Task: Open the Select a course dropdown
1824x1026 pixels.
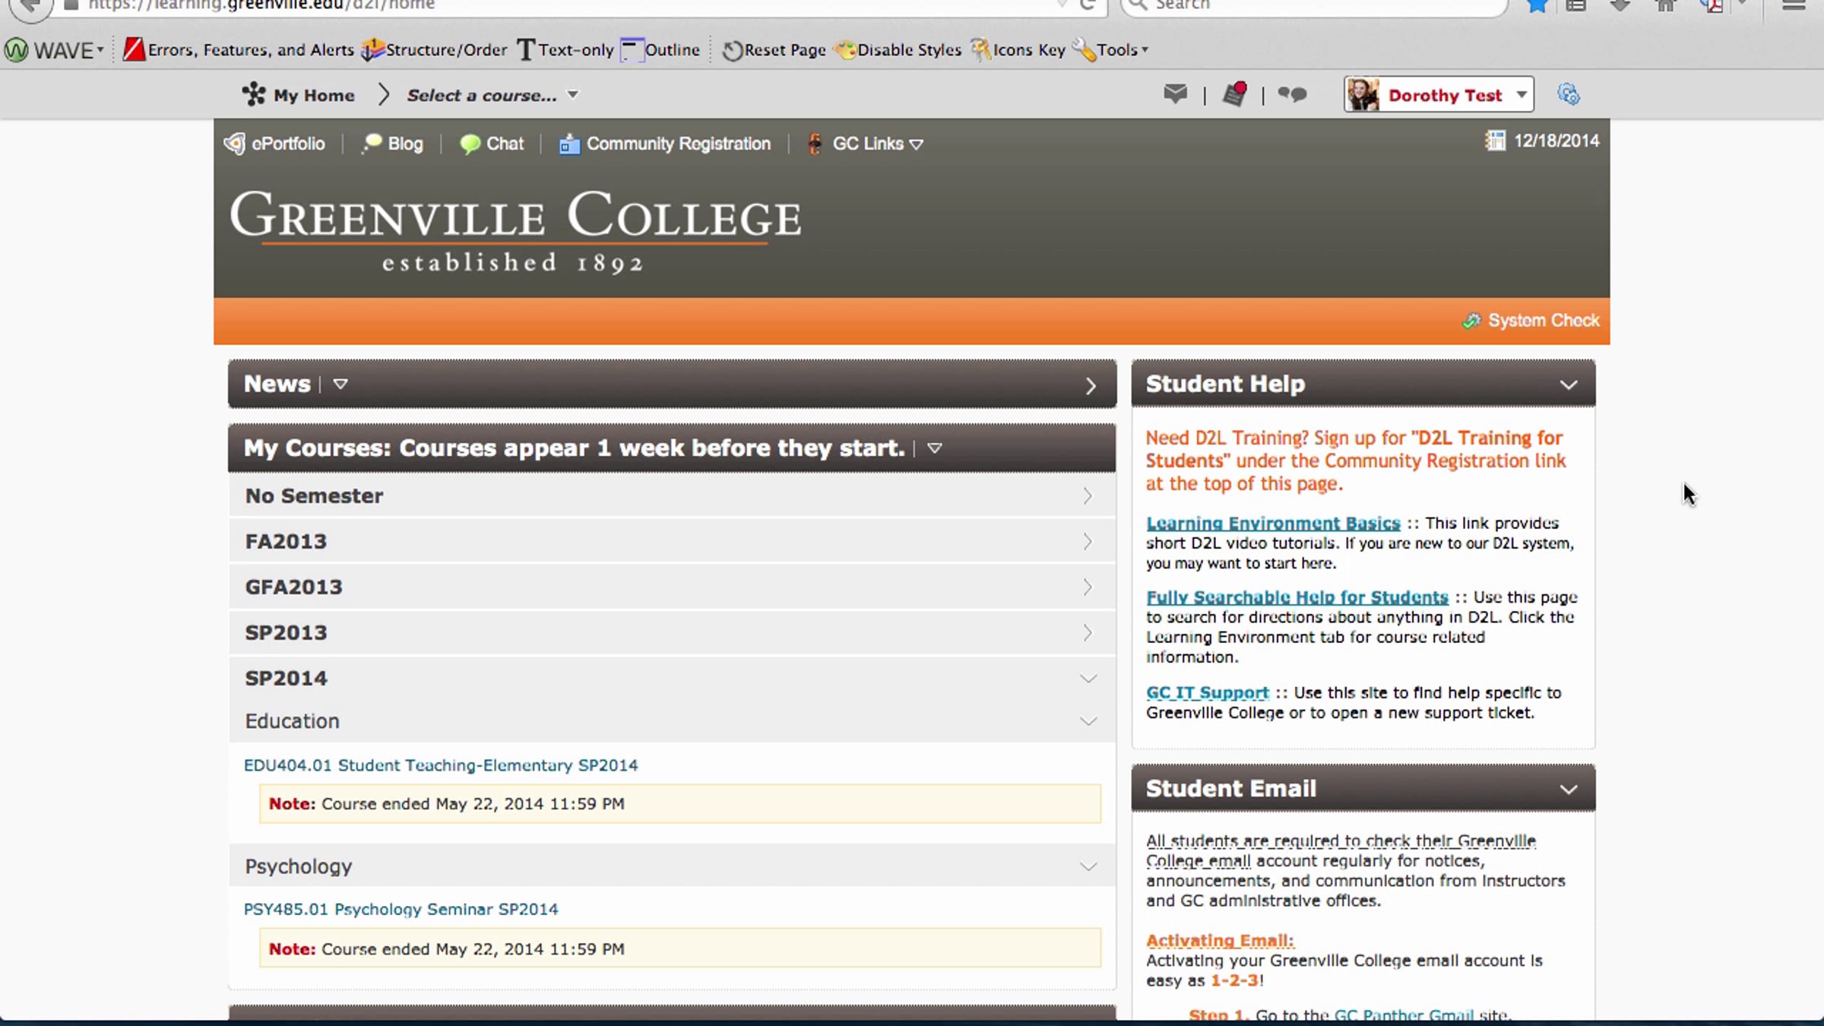Action: pos(492,95)
